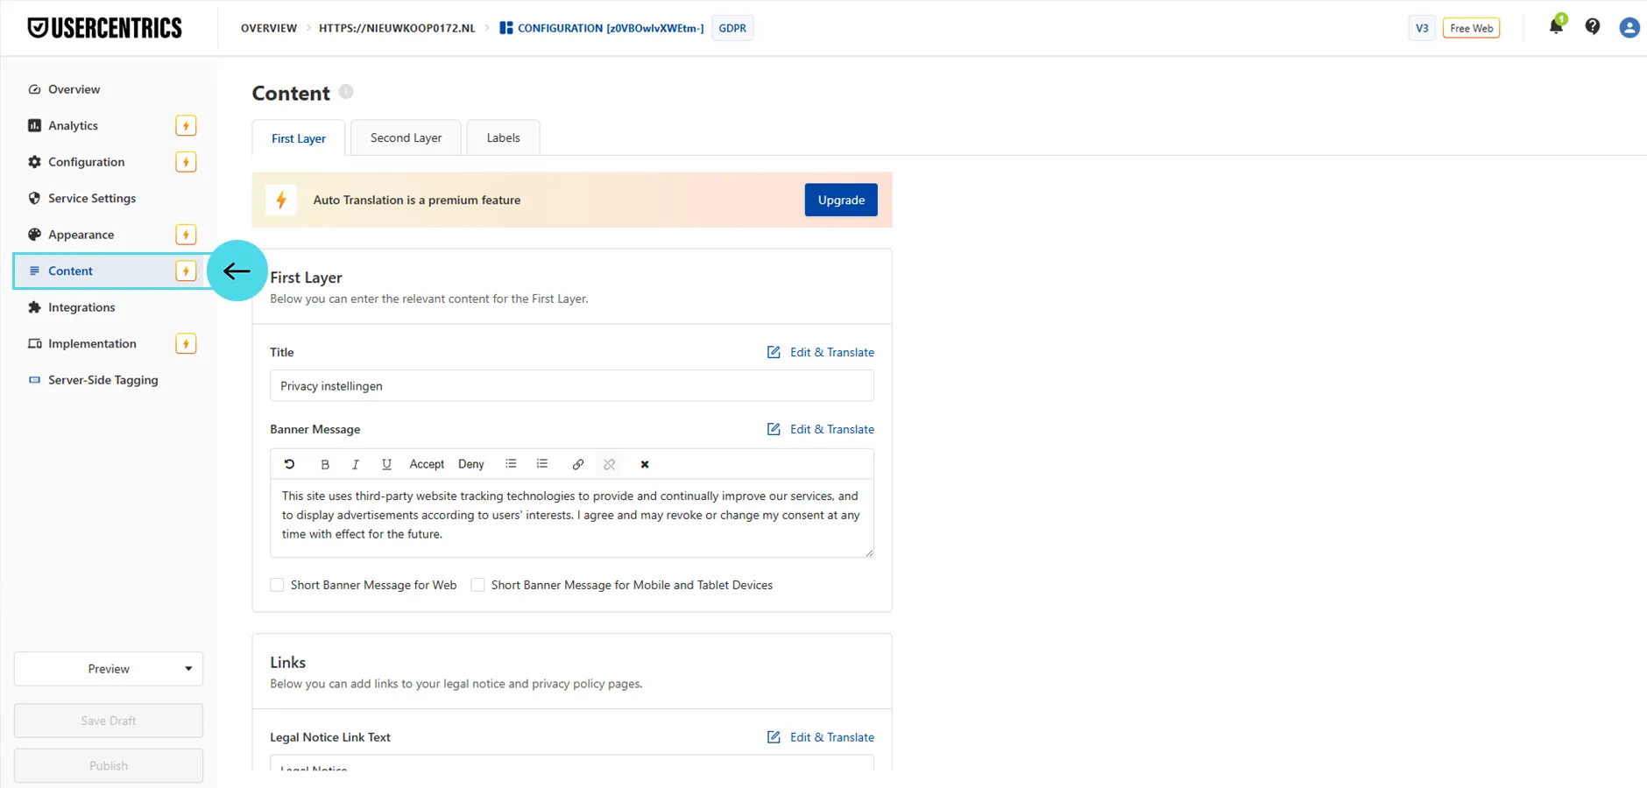This screenshot has width=1647, height=788.
Task: Click the undo icon in banner editor
Action: coord(289,464)
